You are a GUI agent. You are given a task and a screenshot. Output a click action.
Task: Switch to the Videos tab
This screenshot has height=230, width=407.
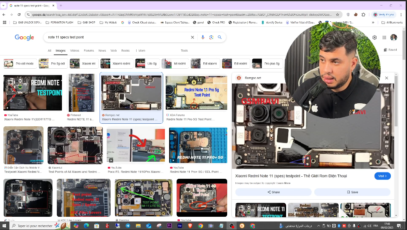pos(74,50)
